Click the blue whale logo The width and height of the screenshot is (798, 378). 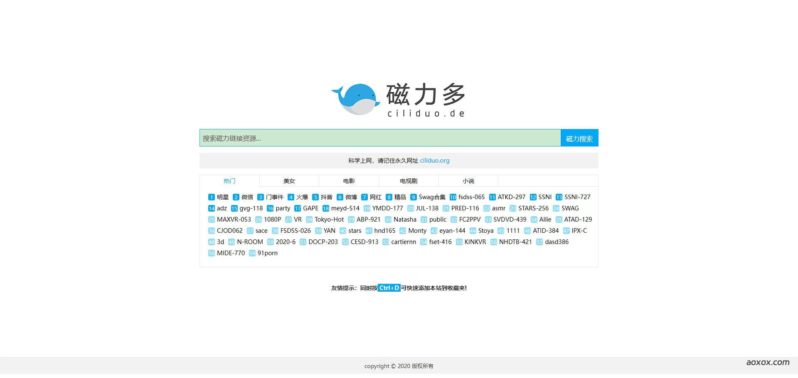pyautogui.click(x=356, y=100)
